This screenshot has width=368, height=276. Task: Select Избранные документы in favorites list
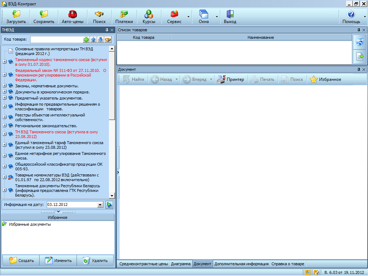tap(30, 224)
